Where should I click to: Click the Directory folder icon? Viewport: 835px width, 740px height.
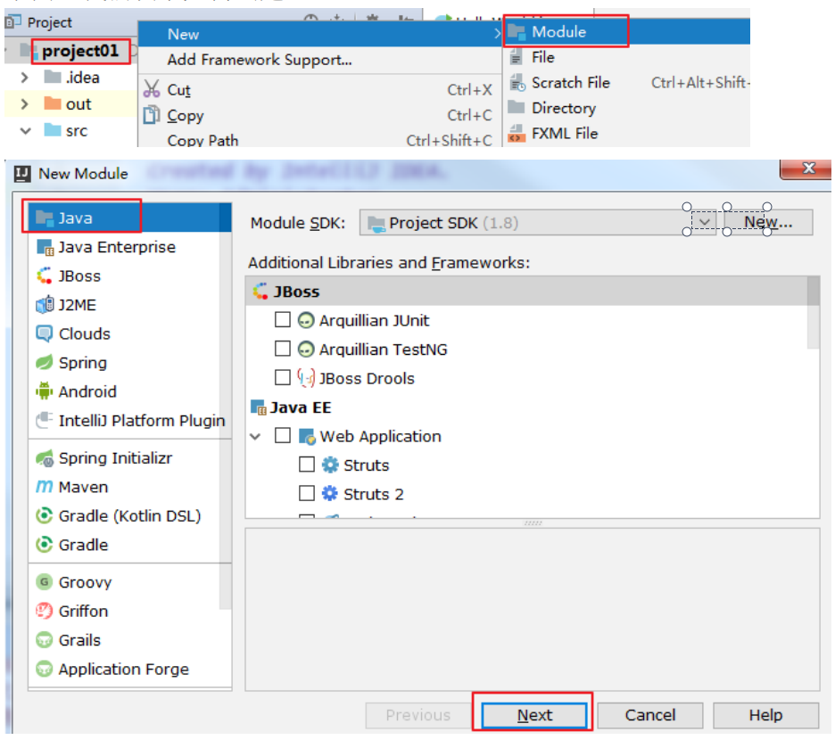click(516, 108)
